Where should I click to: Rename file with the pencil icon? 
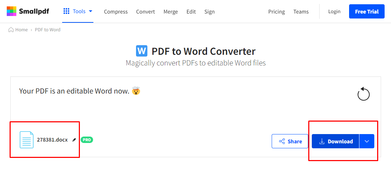[74, 140]
